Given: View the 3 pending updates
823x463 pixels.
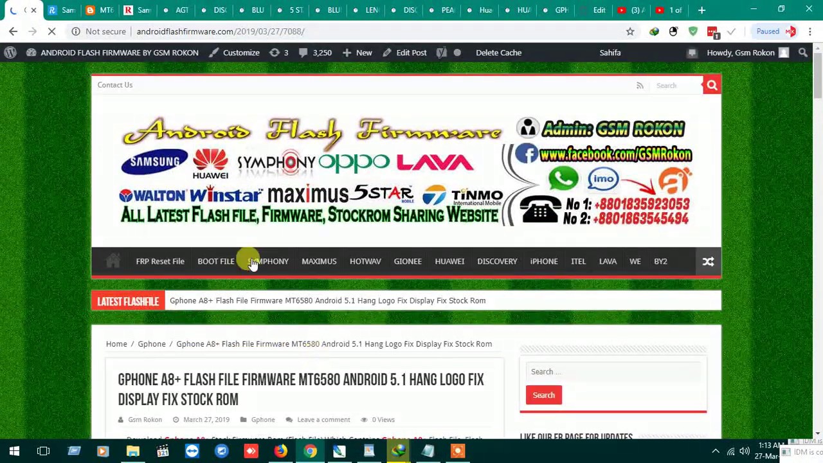Looking at the screenshot, I should tap(279, 53).
